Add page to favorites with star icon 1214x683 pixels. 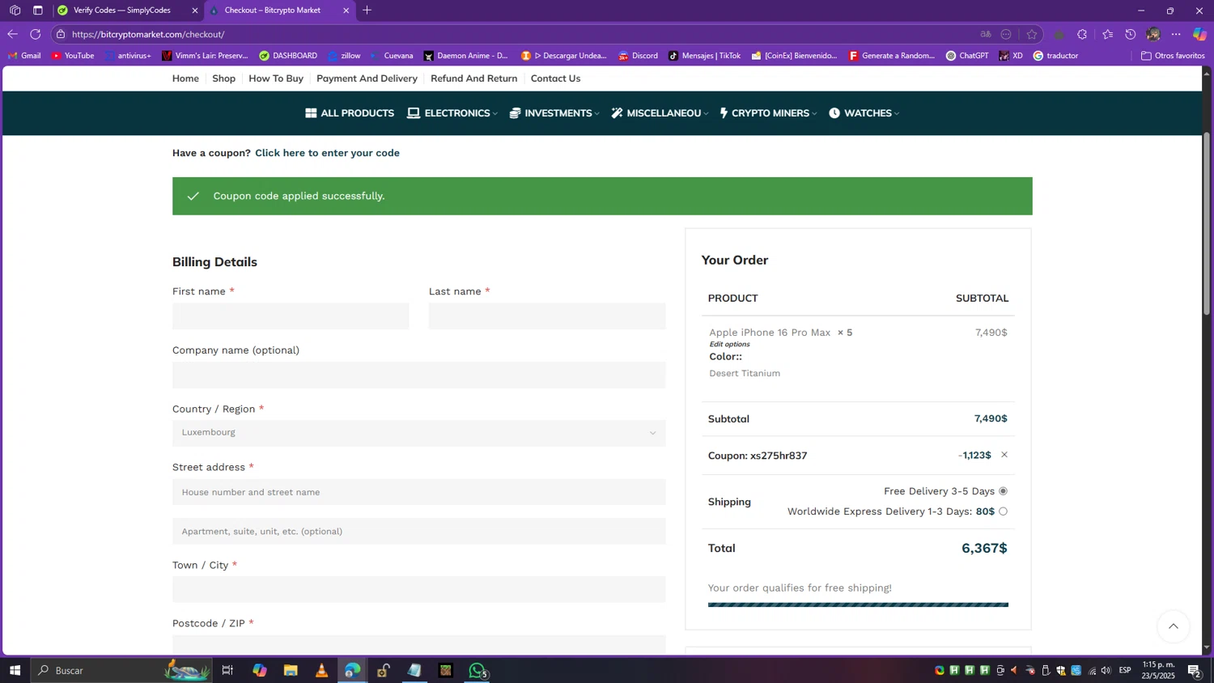click(x=1031, y=34)
